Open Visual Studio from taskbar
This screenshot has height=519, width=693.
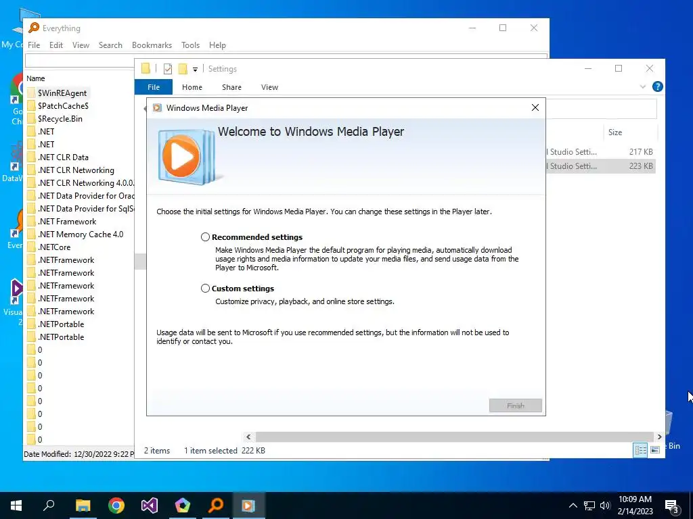[x=150, y=505]
